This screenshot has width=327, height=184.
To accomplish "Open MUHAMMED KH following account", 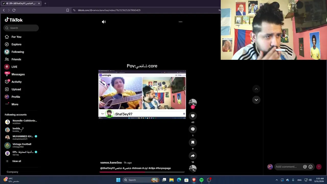I will [21, 137].
